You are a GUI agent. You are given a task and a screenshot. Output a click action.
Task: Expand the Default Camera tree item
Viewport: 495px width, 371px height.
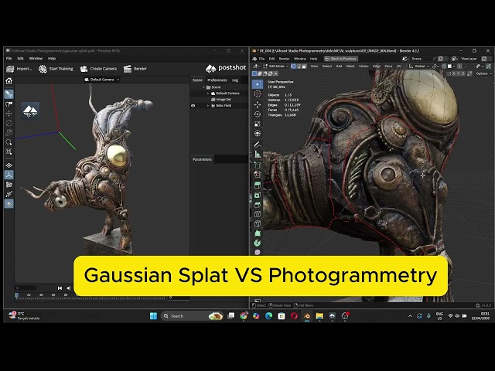click(x=208, y=94)
